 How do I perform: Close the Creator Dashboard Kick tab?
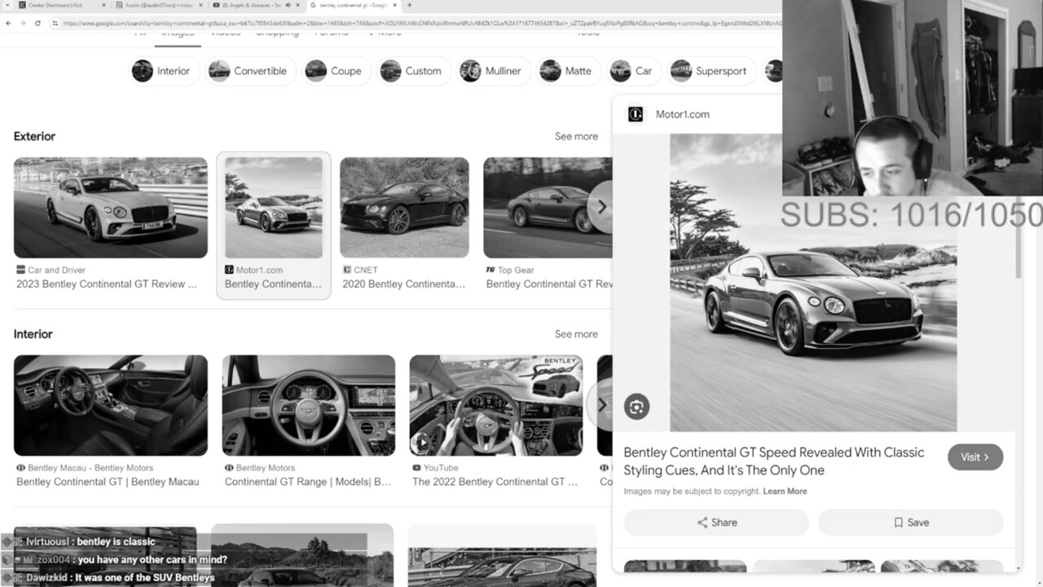click(x=103, y=5)
